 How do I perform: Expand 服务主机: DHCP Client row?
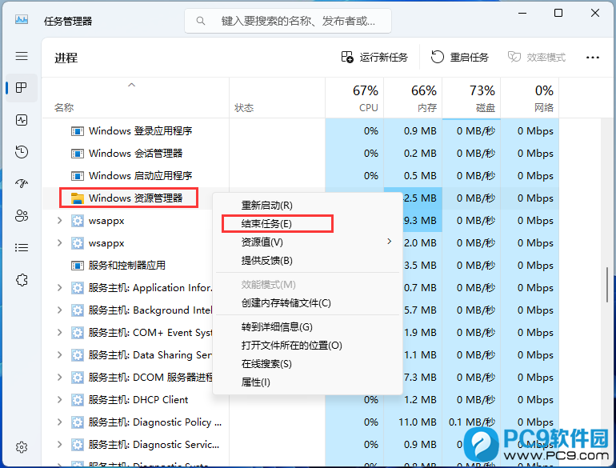[60, 400]
